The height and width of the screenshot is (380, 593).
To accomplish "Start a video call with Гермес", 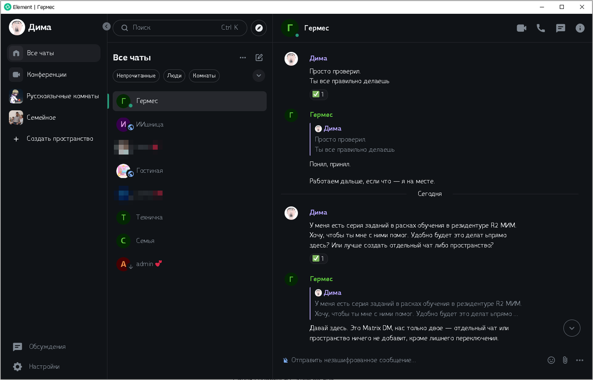I will point(521,28).
